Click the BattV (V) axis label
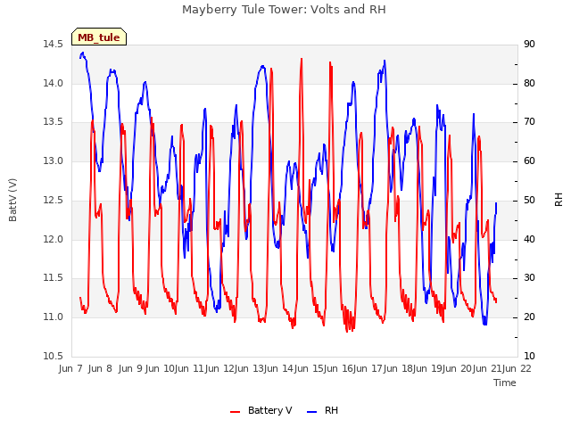571x428 pixels. (12, 200)
